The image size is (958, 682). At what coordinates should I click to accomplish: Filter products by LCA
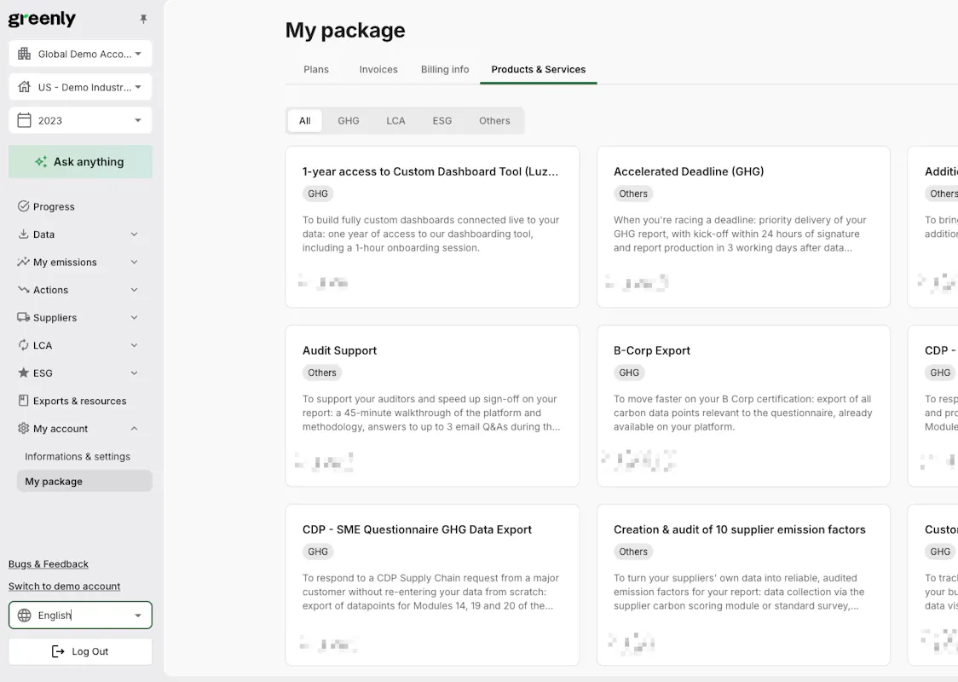tap(395, 121)
